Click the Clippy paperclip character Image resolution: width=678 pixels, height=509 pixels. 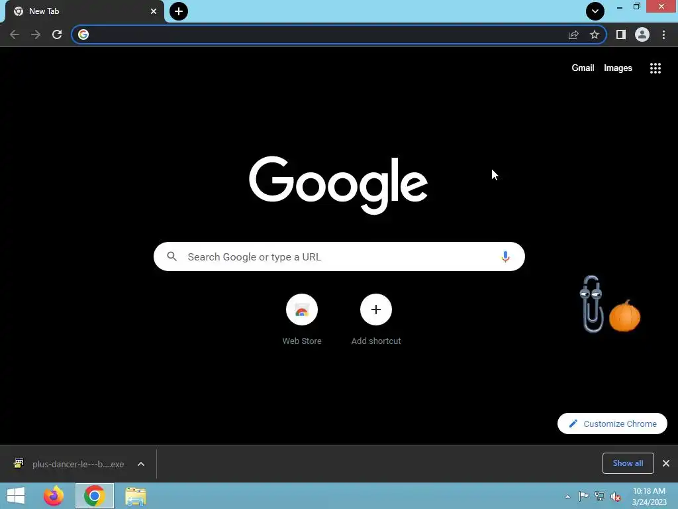click(x=591, y=304)
